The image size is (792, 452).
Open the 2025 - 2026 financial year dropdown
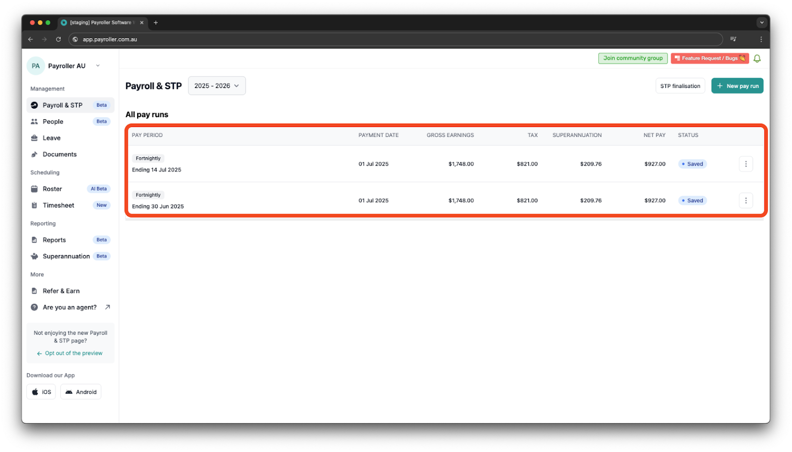pos(217,86)
